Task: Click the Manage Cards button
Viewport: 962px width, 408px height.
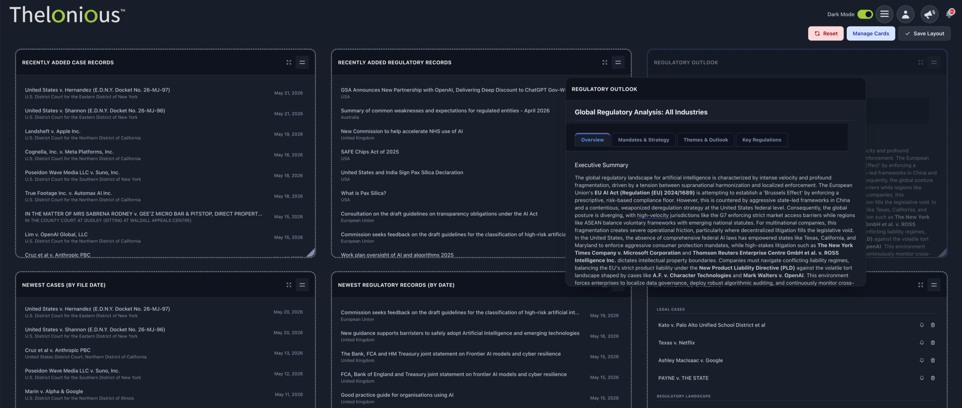Action: (x=871, y=33)
